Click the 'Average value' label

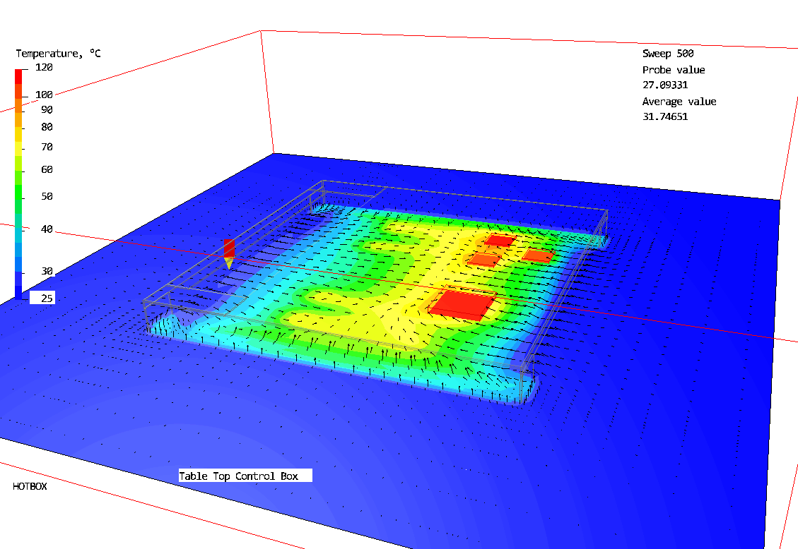click(x=679, y=102)
